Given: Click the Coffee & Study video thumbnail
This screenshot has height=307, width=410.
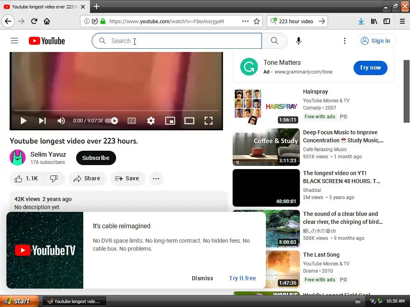Looking at the screenshot, I should (x=266, y=147).
